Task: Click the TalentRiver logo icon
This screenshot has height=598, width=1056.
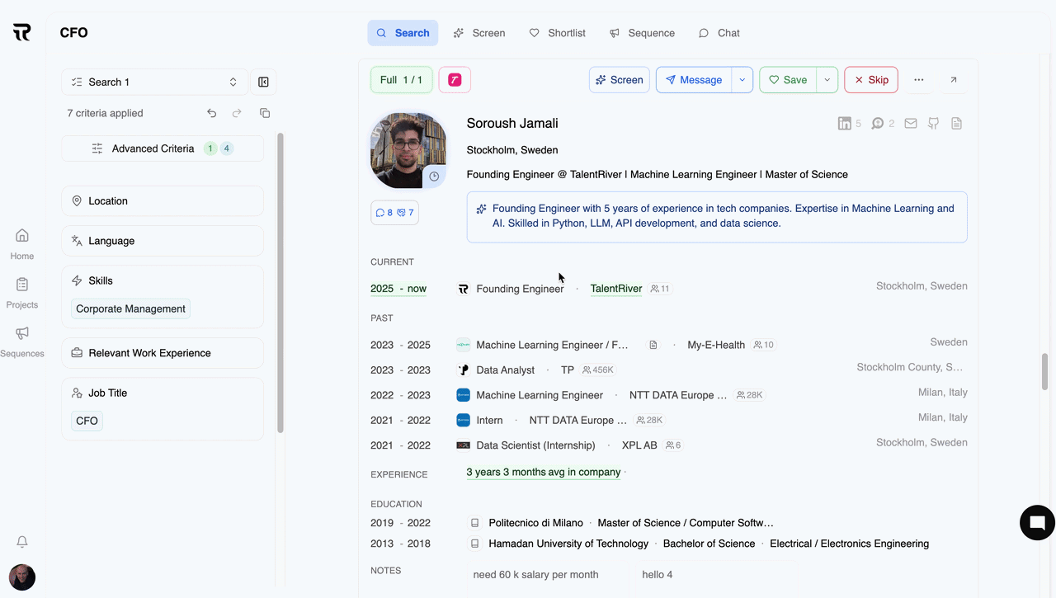Action: (22, 32)
